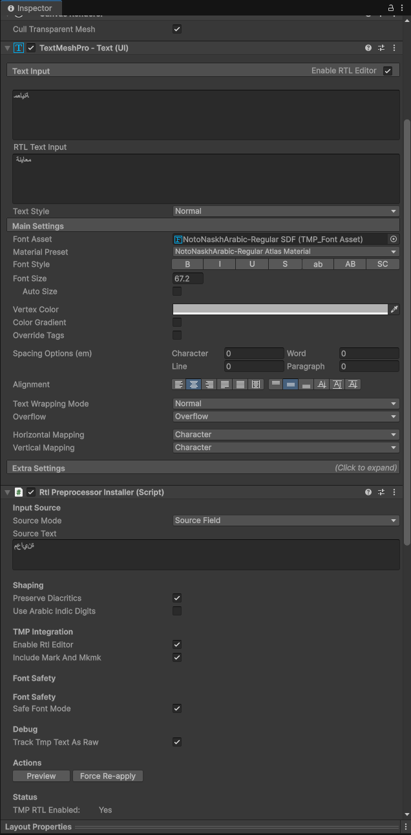
Task: Click the Rtl Preprocessor script hash icon
Action: [19, 492]
